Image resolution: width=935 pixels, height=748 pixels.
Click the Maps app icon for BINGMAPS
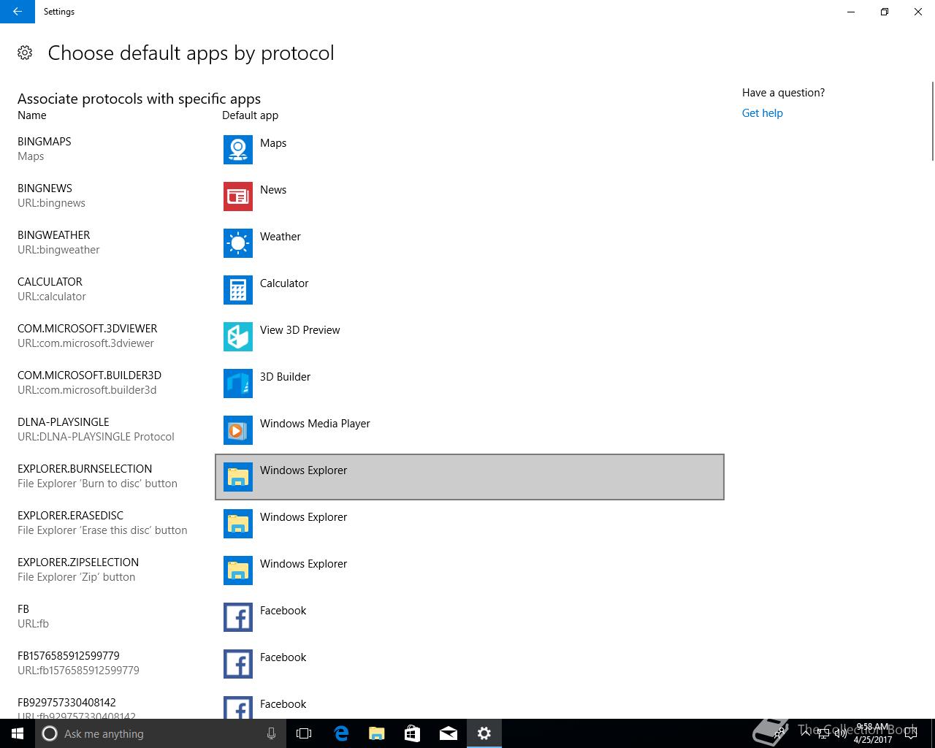pyautogui.click(x=238, y=150)
